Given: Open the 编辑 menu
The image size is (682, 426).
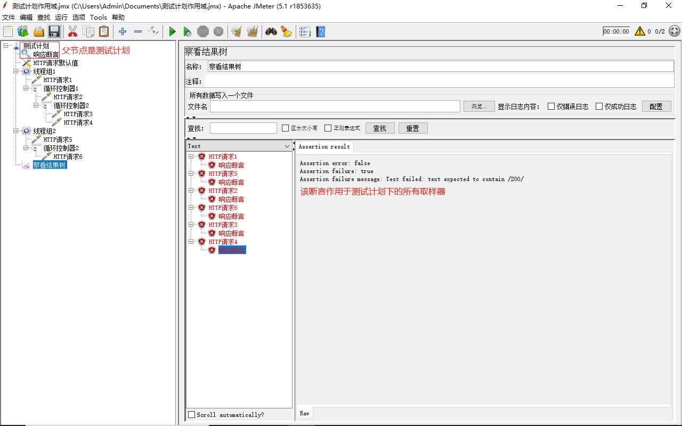Looking at the screenshot, I should tap(26, 17).
